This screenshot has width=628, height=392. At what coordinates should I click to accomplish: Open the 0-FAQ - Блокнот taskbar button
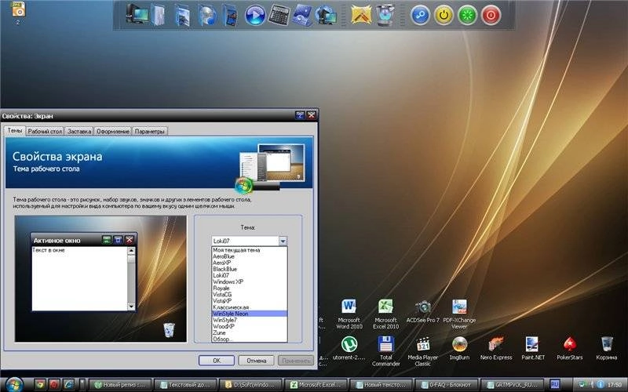[446, 385]
